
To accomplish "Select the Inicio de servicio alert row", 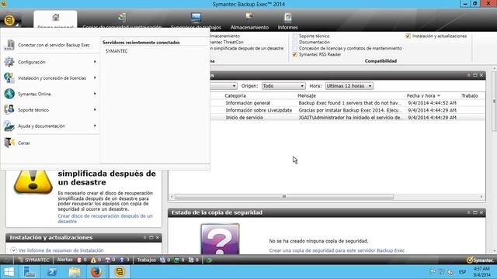I will [x=347, y=118].
